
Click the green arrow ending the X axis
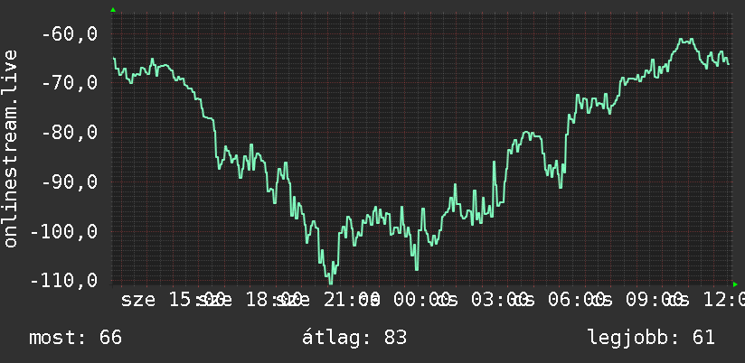(735, 284)
